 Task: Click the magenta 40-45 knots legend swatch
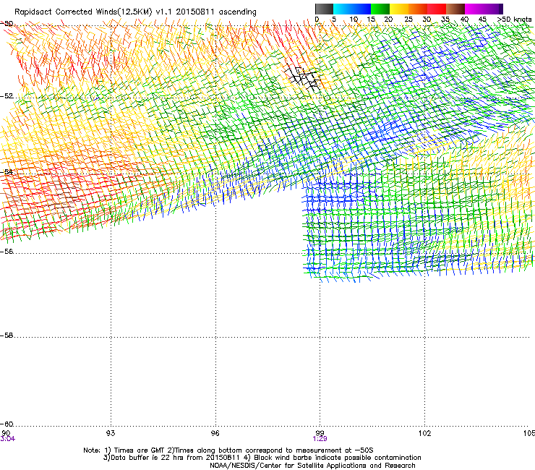tap(474, 9)
